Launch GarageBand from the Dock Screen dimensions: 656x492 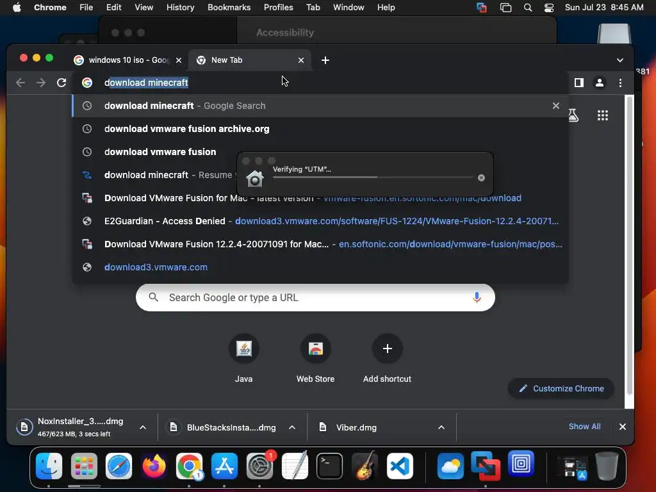(x=365, y=466)
